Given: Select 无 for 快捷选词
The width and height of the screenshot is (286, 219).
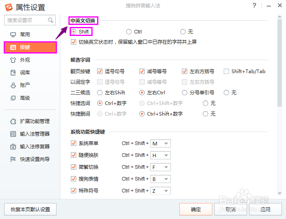Looking at the screenshot, I should coord(205,103).
